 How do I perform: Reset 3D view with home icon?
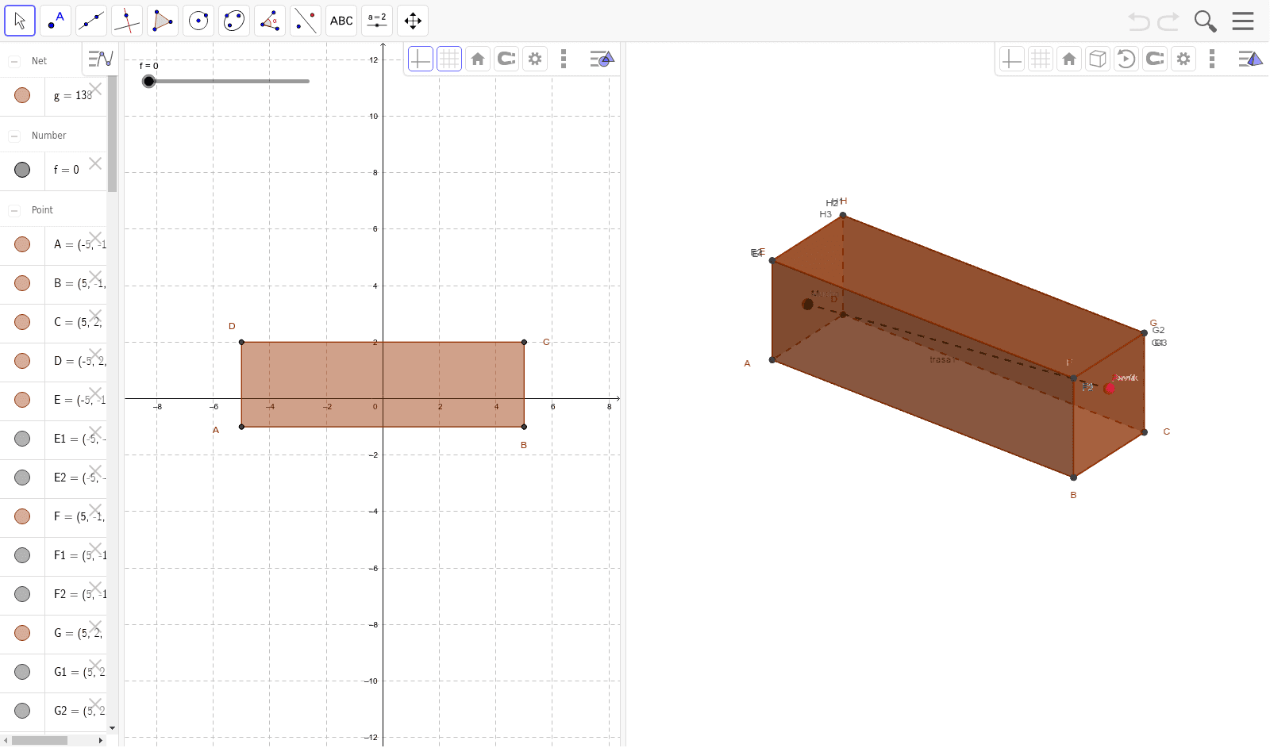point(1069,59)
